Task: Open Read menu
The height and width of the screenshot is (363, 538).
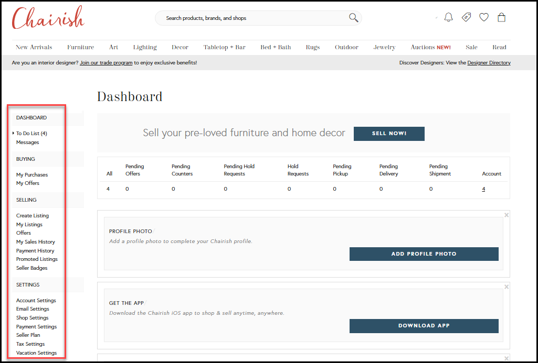Action: tap(499, 47)
